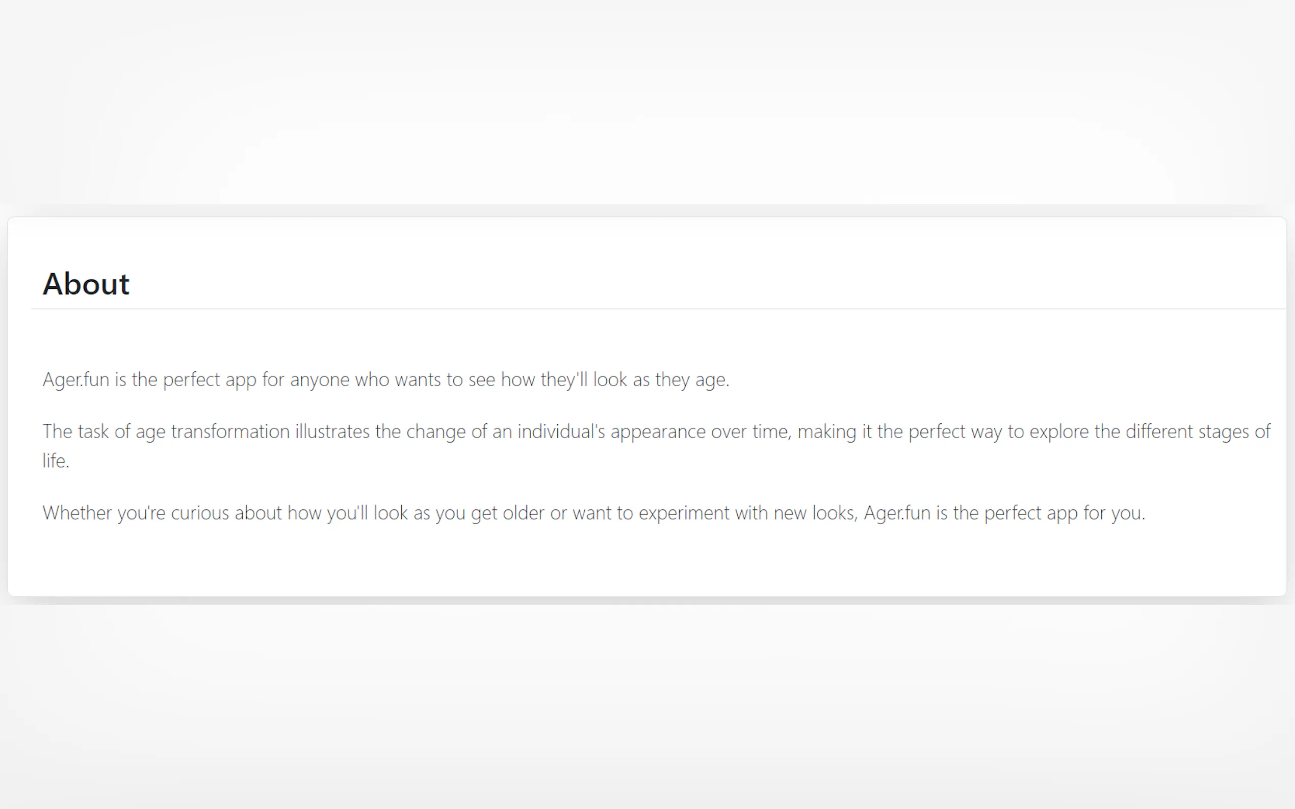Viewport: 1295px width, 809px height.
Task: Click the About heading
Action: [x=86, y=284]
